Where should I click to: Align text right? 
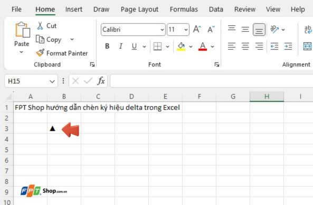tap(259, 46)
